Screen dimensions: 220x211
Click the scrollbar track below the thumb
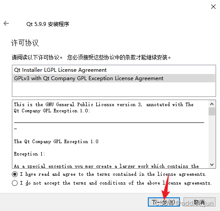point(212,138)
